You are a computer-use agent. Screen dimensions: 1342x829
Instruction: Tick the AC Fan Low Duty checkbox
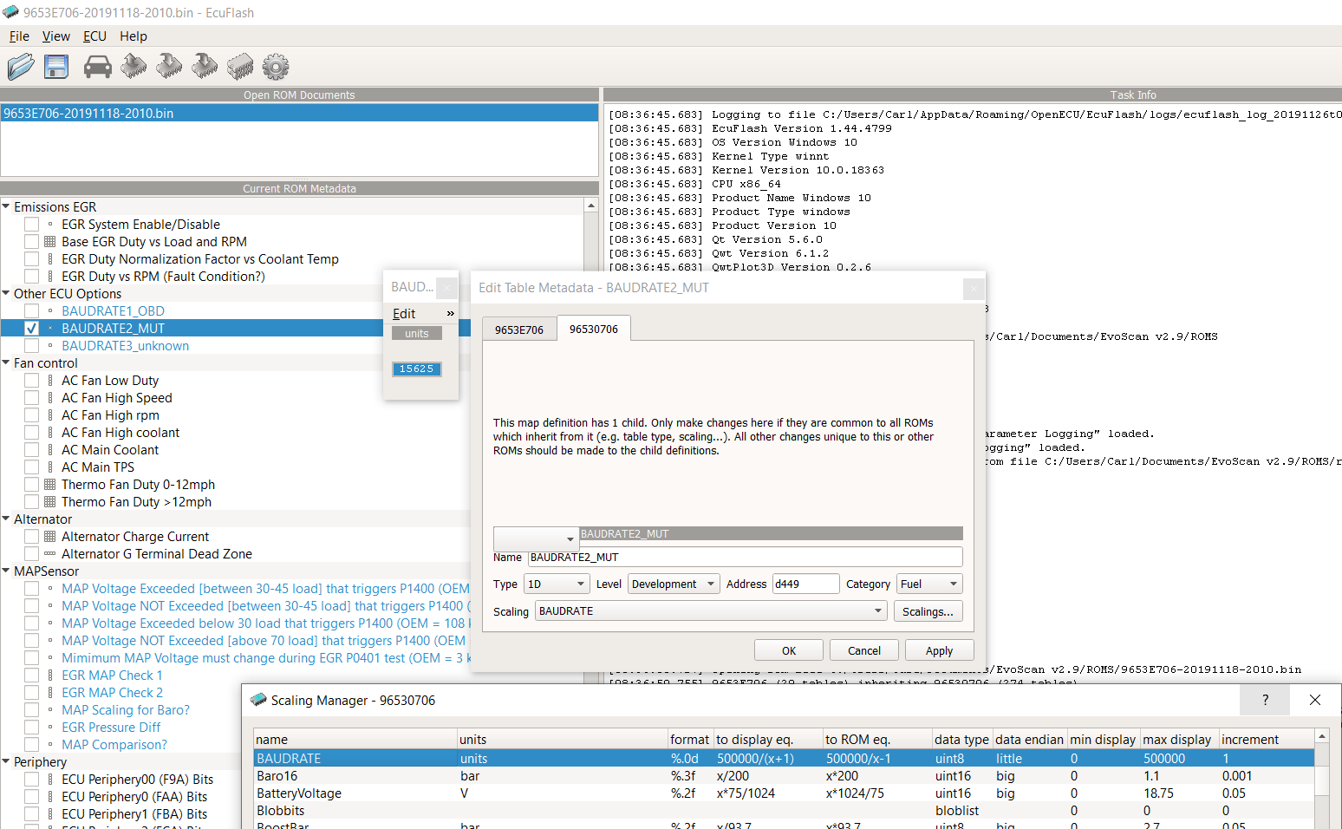click(32, 381)
